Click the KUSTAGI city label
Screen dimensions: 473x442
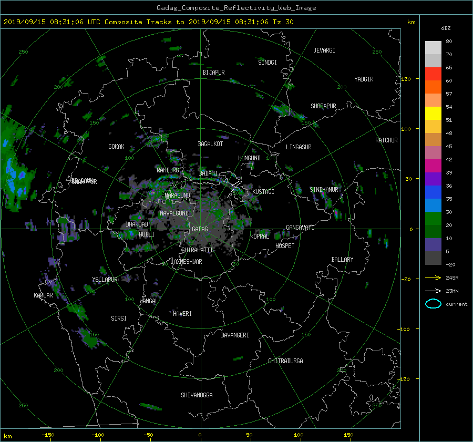coord(263,192)
